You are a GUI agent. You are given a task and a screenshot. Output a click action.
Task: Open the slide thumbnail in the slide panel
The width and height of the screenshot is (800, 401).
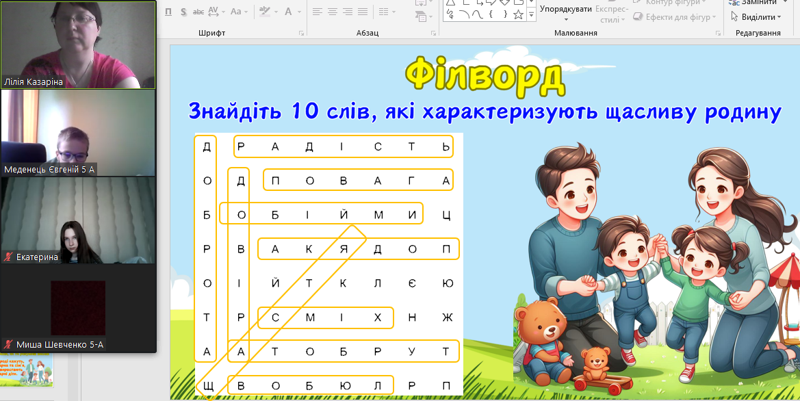(27, 371)
